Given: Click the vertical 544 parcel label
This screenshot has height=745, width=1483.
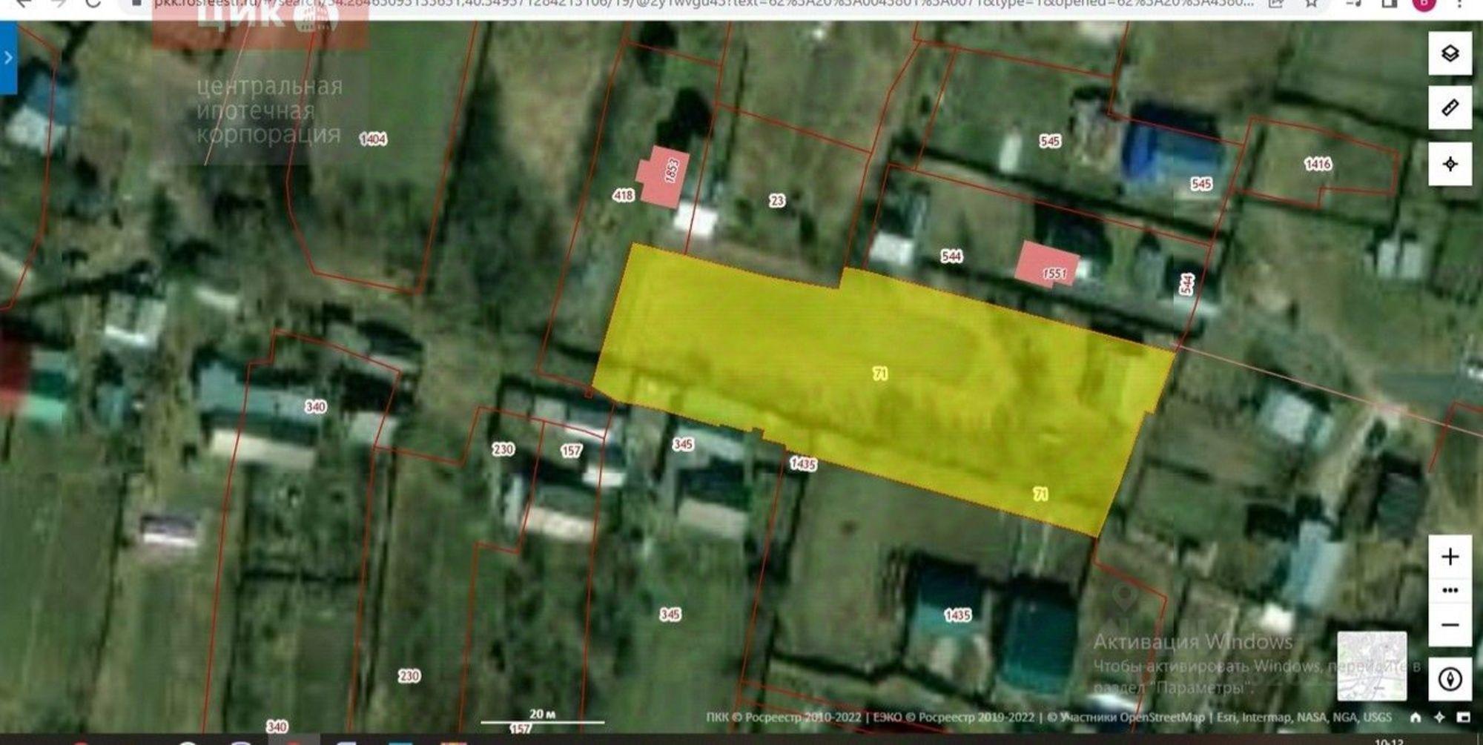Looking at the screenshot, I should click(1187, 284).
